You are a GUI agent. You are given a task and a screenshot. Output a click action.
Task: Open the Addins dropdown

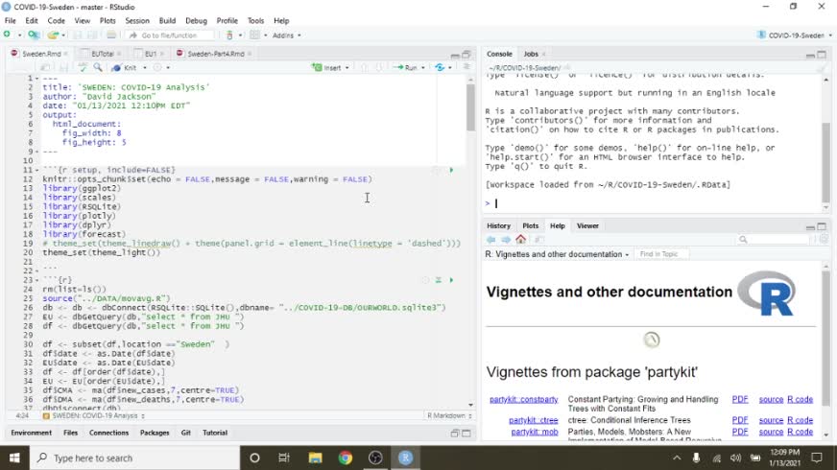(x=287, y=35)
